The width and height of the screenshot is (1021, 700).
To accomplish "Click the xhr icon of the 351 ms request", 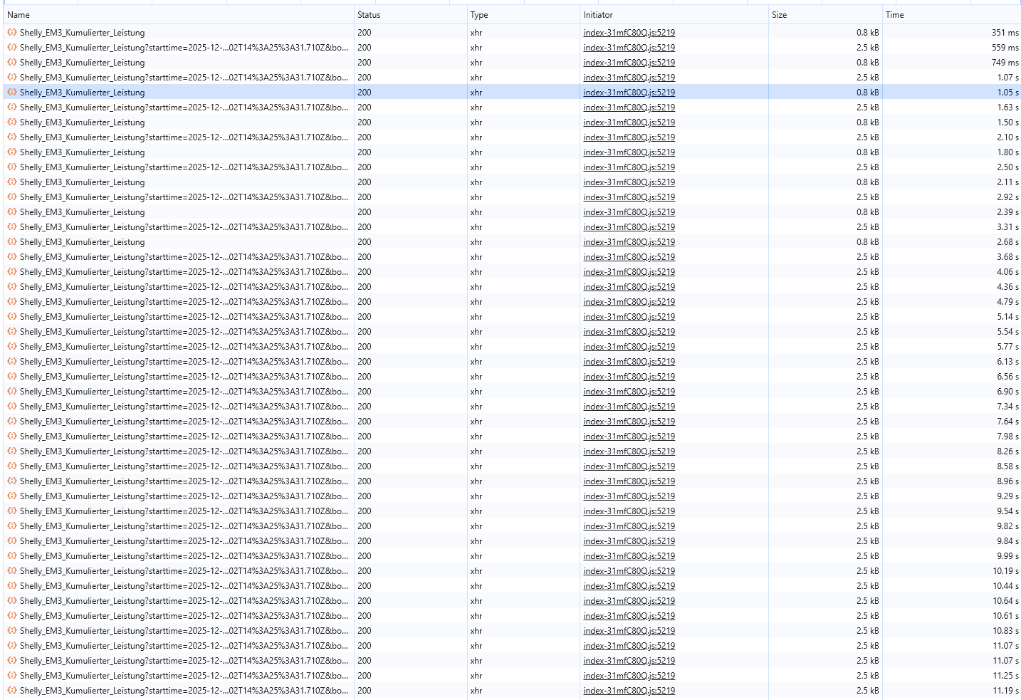I will pyautogui.click(x=12, y=33).
